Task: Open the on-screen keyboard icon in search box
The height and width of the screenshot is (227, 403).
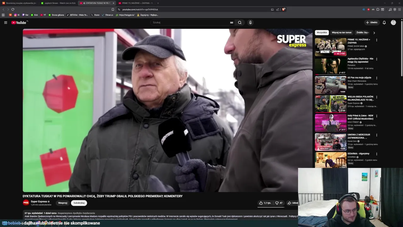Action: pos(231,22)
